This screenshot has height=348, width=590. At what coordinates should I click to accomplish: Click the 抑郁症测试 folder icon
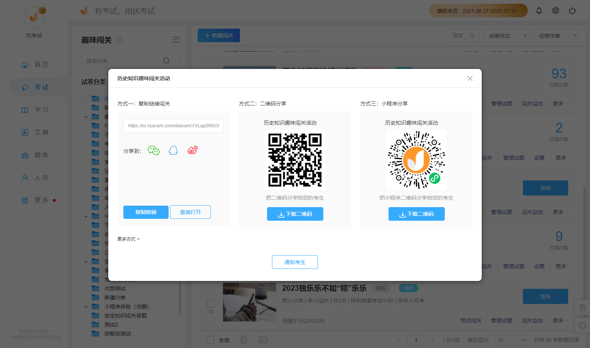95,334
